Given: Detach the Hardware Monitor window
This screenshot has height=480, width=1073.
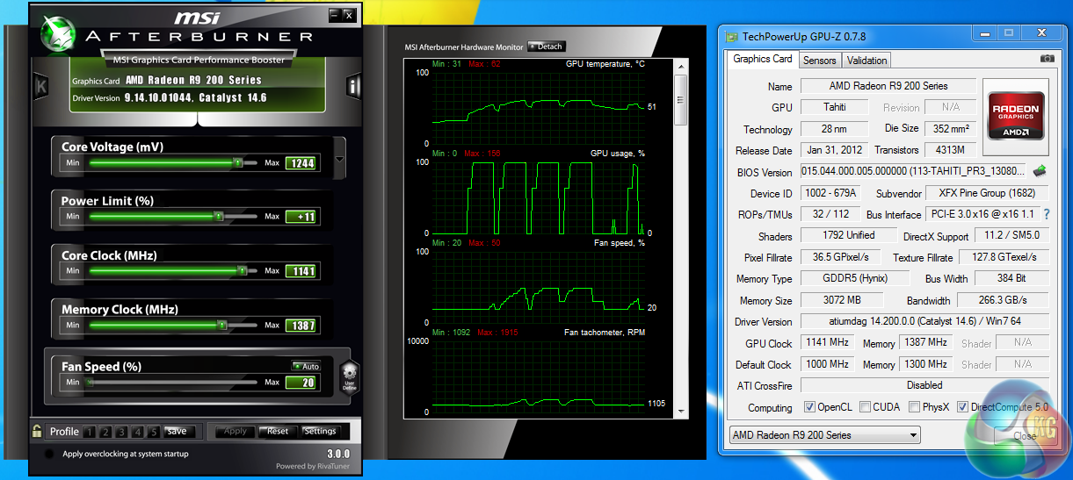Looking at the screenshot, I should (547, 47).
